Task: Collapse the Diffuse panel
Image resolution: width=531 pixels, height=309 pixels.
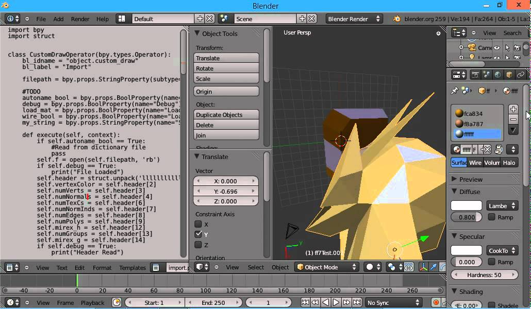Action: click(454, 191)
